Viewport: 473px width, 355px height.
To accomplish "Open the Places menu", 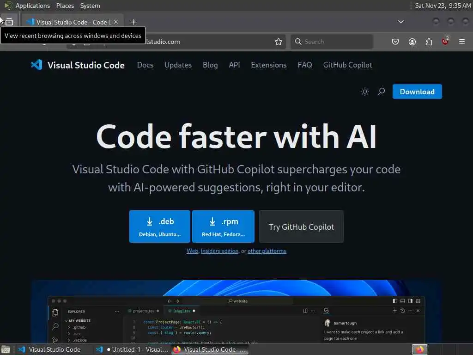I will click(65, 6).
